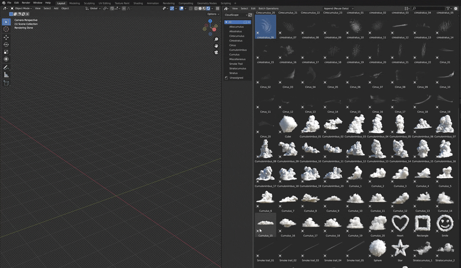Click the zoom magnifier viewport icon
This screenshot has height=268, width=461.
(216, 39)
